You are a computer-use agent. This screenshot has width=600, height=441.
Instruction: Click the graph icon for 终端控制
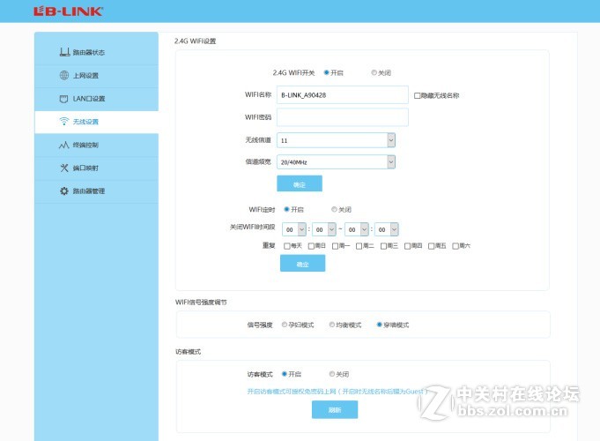[x=63, y=145]
